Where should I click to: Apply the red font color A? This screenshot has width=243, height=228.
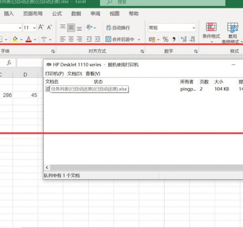point(28,39)
